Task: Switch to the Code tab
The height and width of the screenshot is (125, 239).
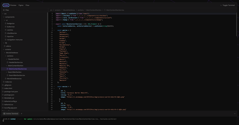Action: [x=6, y=5]
